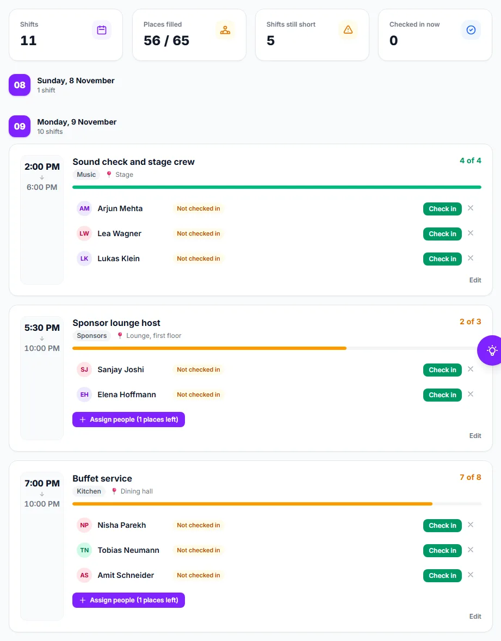Expand the Sunday, 8 November day group
The image size is (501, 641).
[76, 85]
